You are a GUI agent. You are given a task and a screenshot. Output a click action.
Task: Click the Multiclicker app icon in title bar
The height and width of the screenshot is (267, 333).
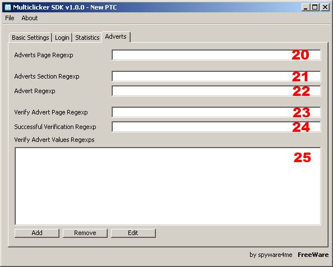coord(8,7)
